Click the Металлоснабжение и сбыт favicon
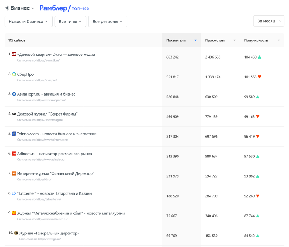This screenshot has width=289, height=247. [14, 213]
